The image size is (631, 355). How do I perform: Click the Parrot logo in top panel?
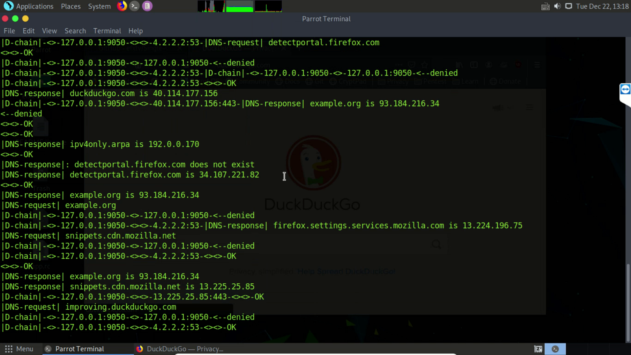pyautogui.click(x=8, y=6)
